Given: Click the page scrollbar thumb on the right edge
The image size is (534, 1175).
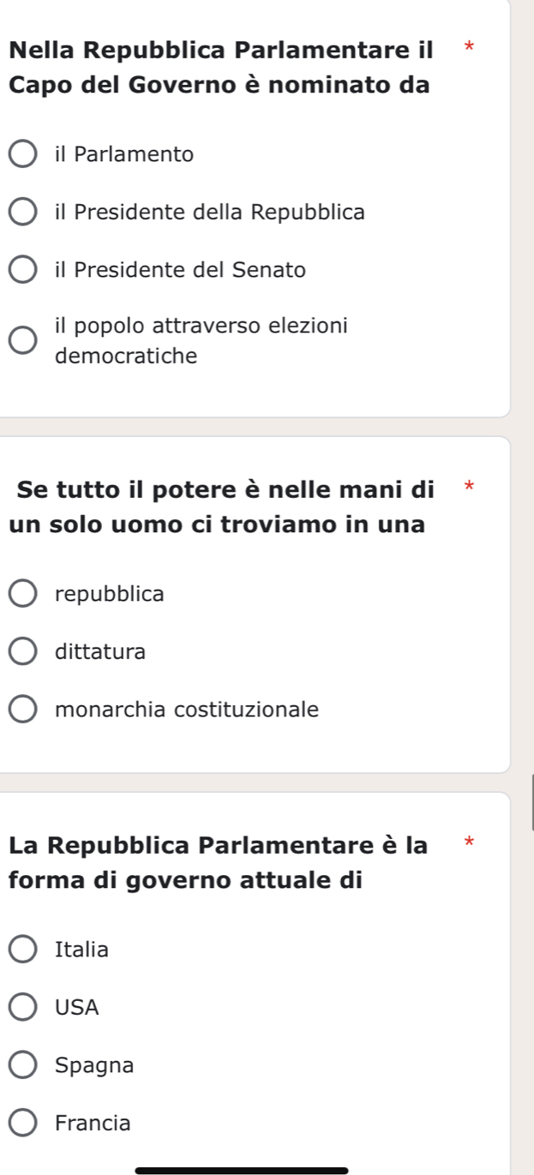Looking at the screenshot, I should tap(531, 802).
